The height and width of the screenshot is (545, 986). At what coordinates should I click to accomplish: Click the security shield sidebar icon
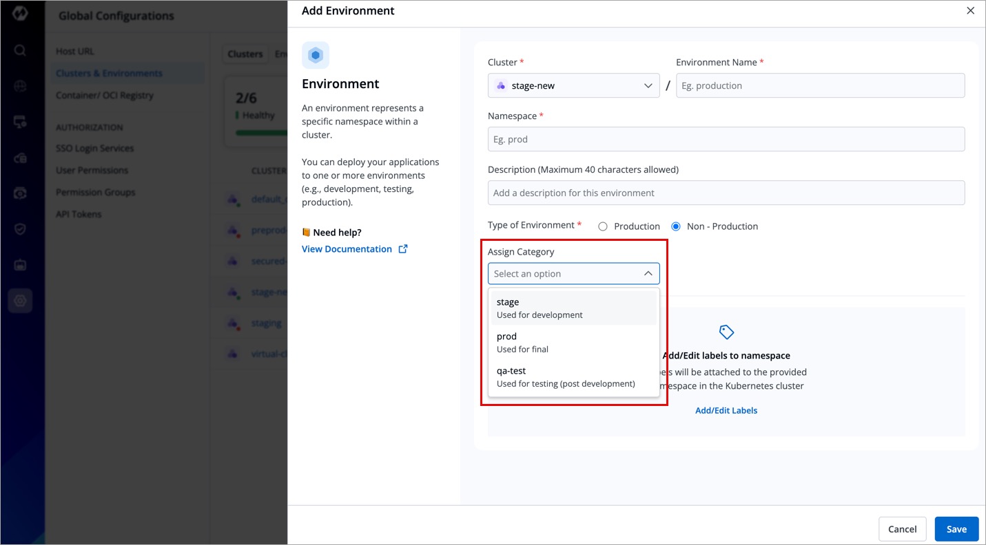click(x=20, y=229)
